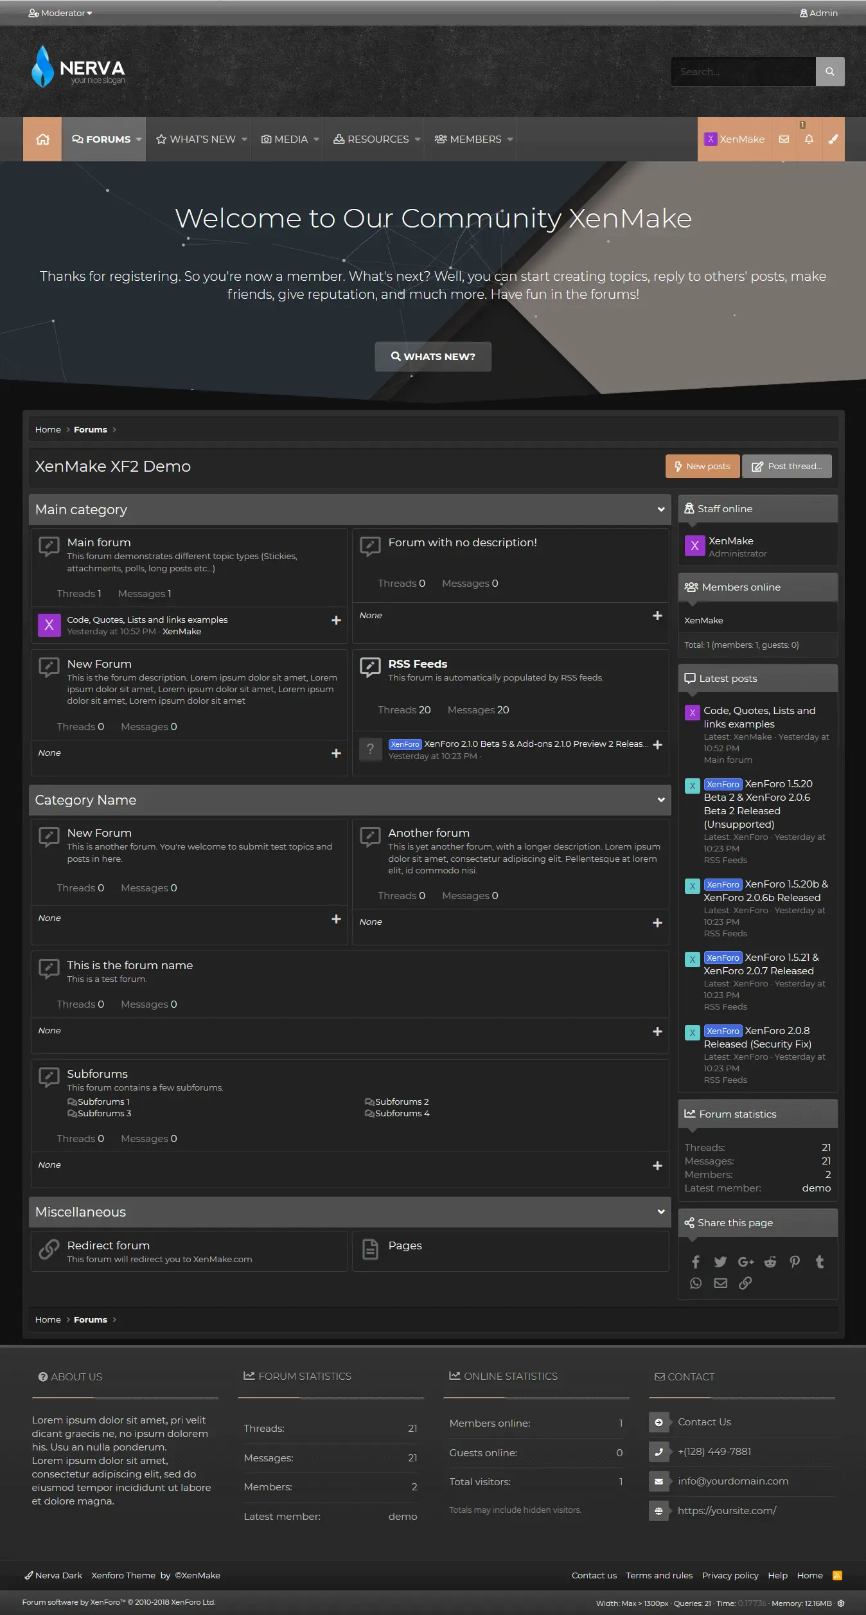
Task: Click into the Search input field
Action: tap(744, 71)
